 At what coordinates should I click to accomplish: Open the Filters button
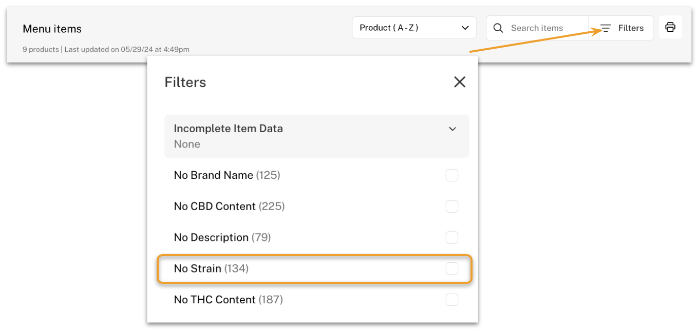coord(621,28)
